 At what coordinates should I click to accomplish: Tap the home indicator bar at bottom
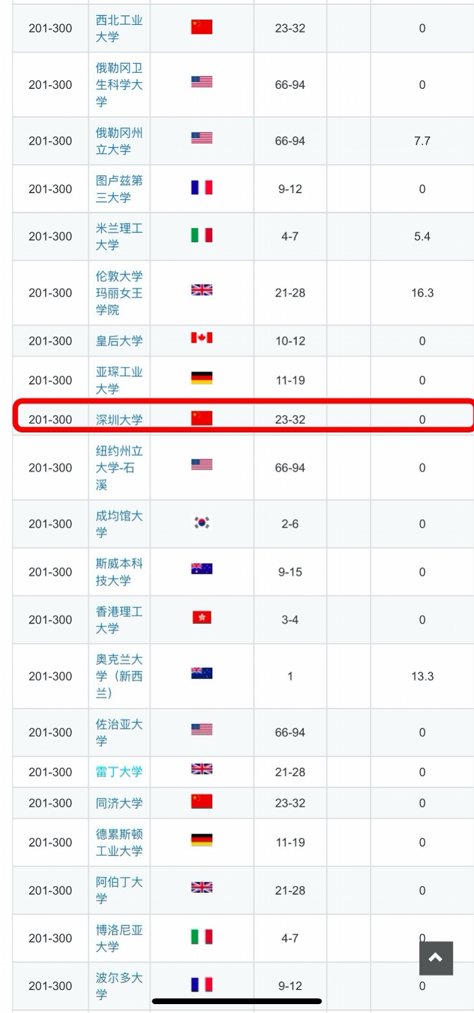(x=237, y=1001)
